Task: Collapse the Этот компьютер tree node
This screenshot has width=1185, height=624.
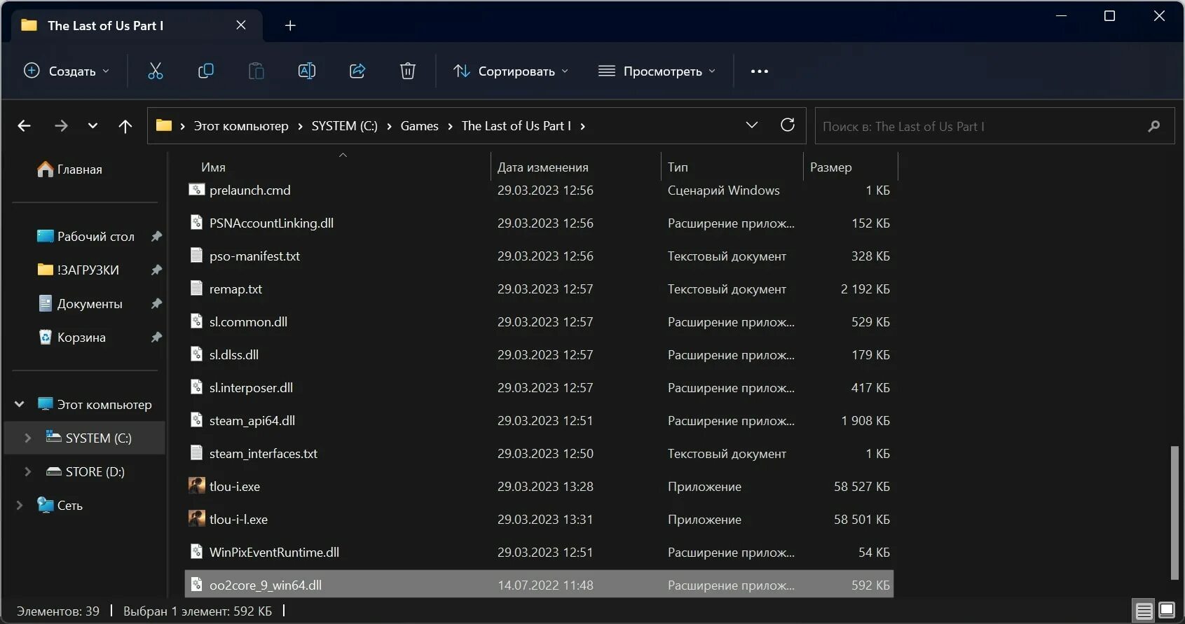Action: coord(20,404)
